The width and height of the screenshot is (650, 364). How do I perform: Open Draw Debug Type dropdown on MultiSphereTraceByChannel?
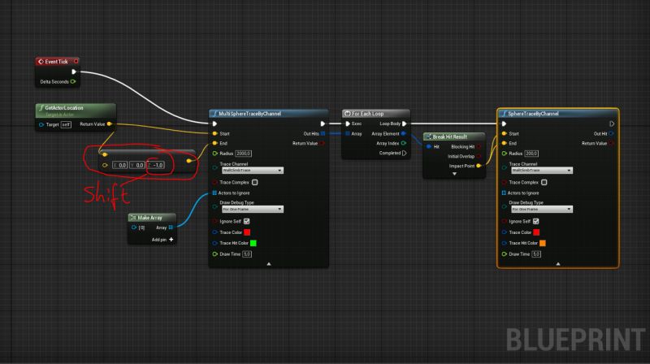tap(253, 209)
